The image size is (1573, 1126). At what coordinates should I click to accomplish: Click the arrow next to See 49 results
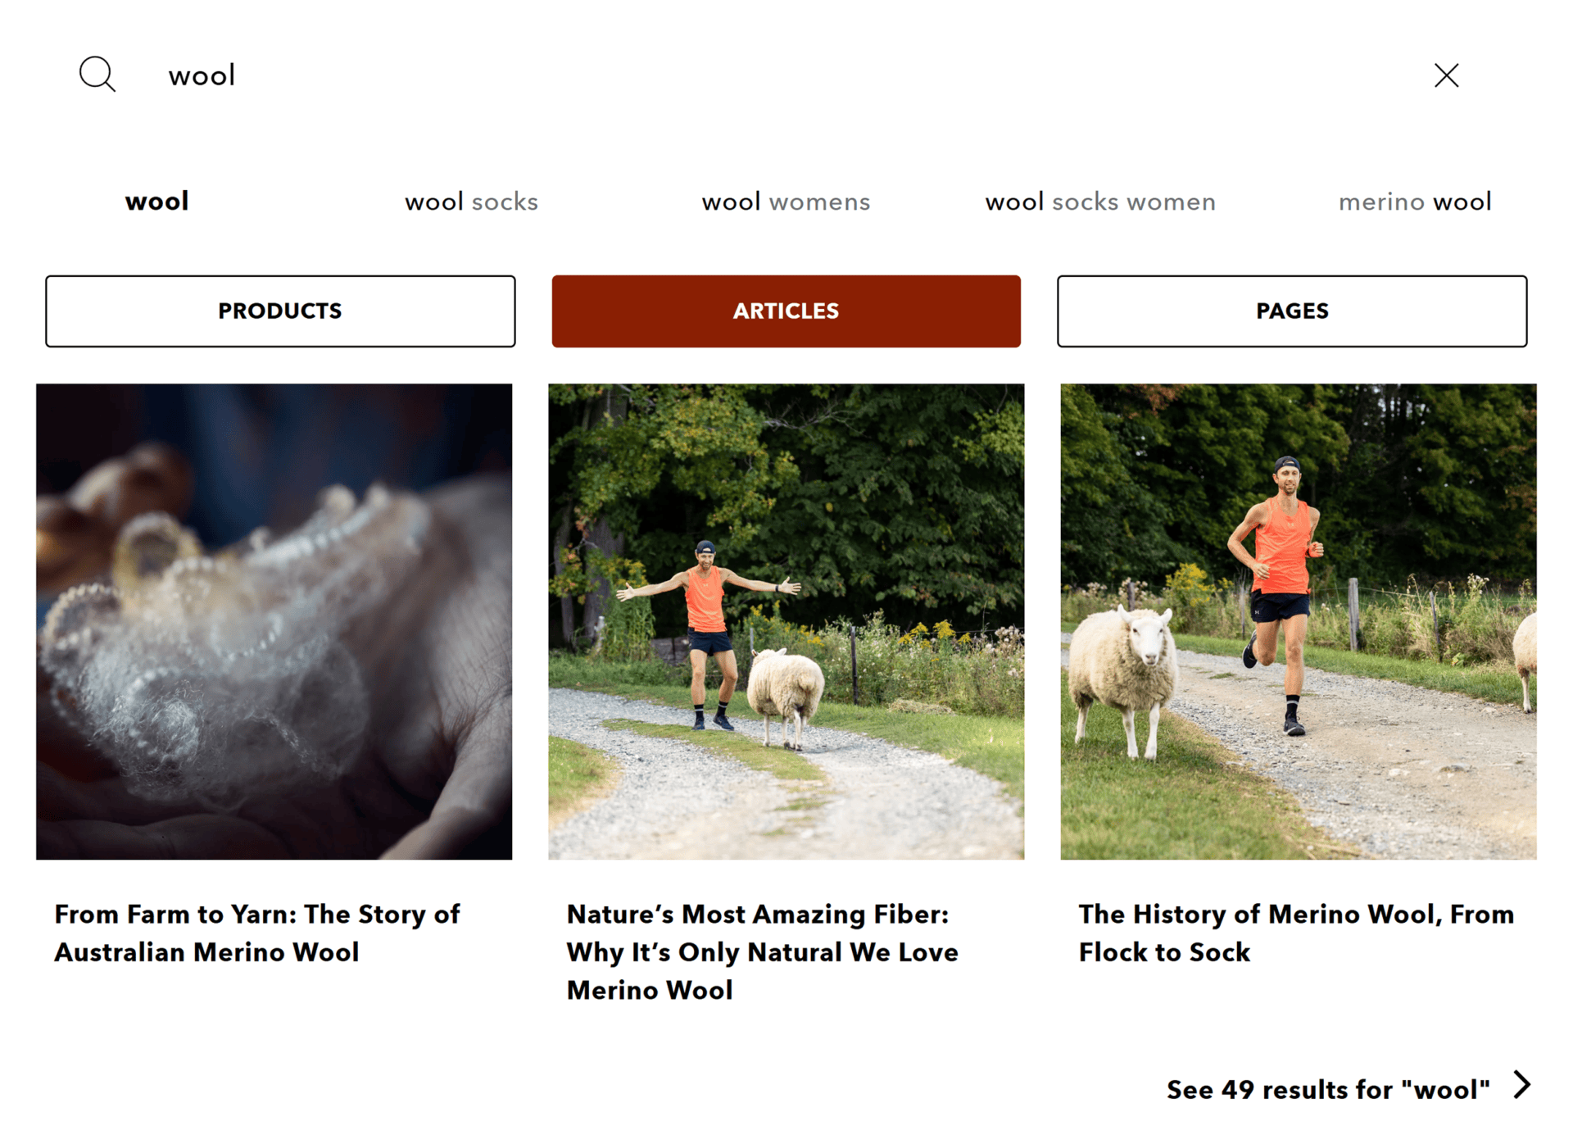[1522, 1085]
